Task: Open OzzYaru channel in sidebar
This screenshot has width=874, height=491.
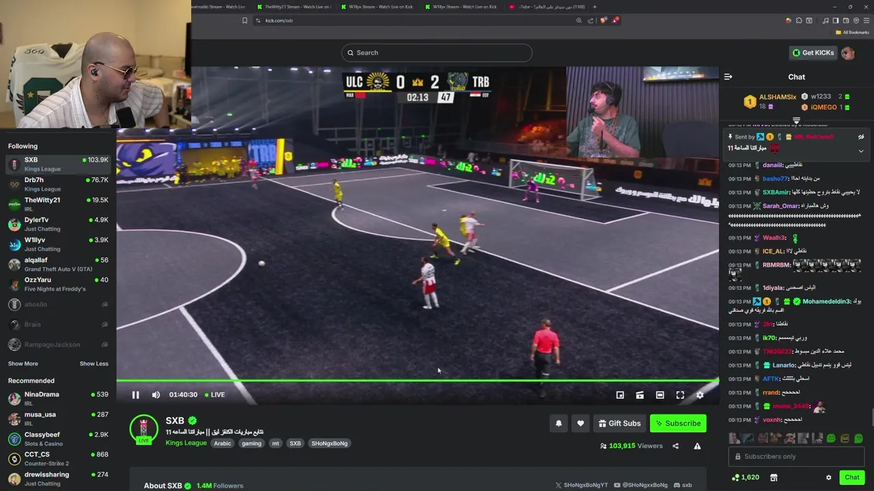Action: (x=58, y=284)
